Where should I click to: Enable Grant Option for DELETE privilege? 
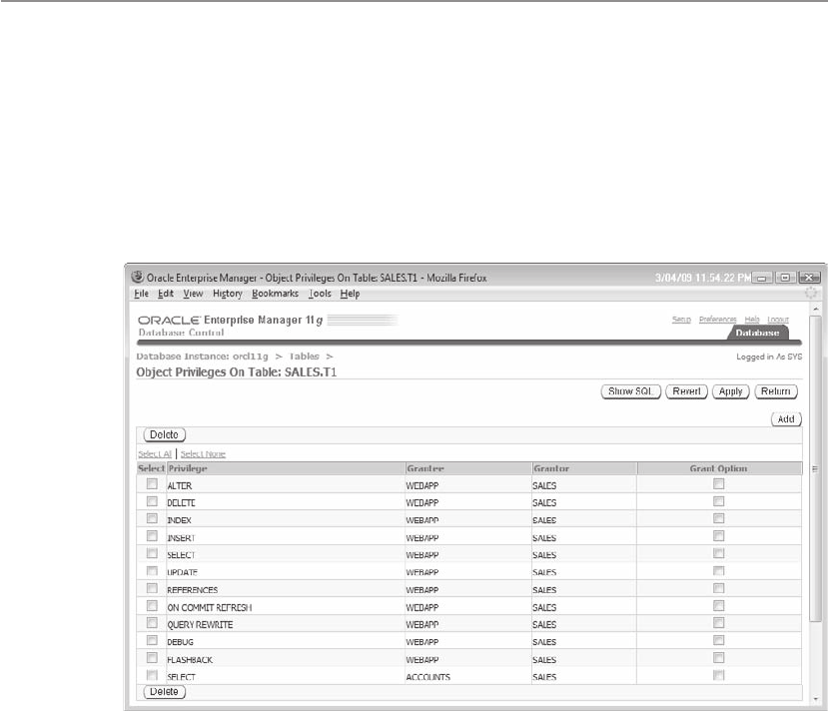point(719,501)
